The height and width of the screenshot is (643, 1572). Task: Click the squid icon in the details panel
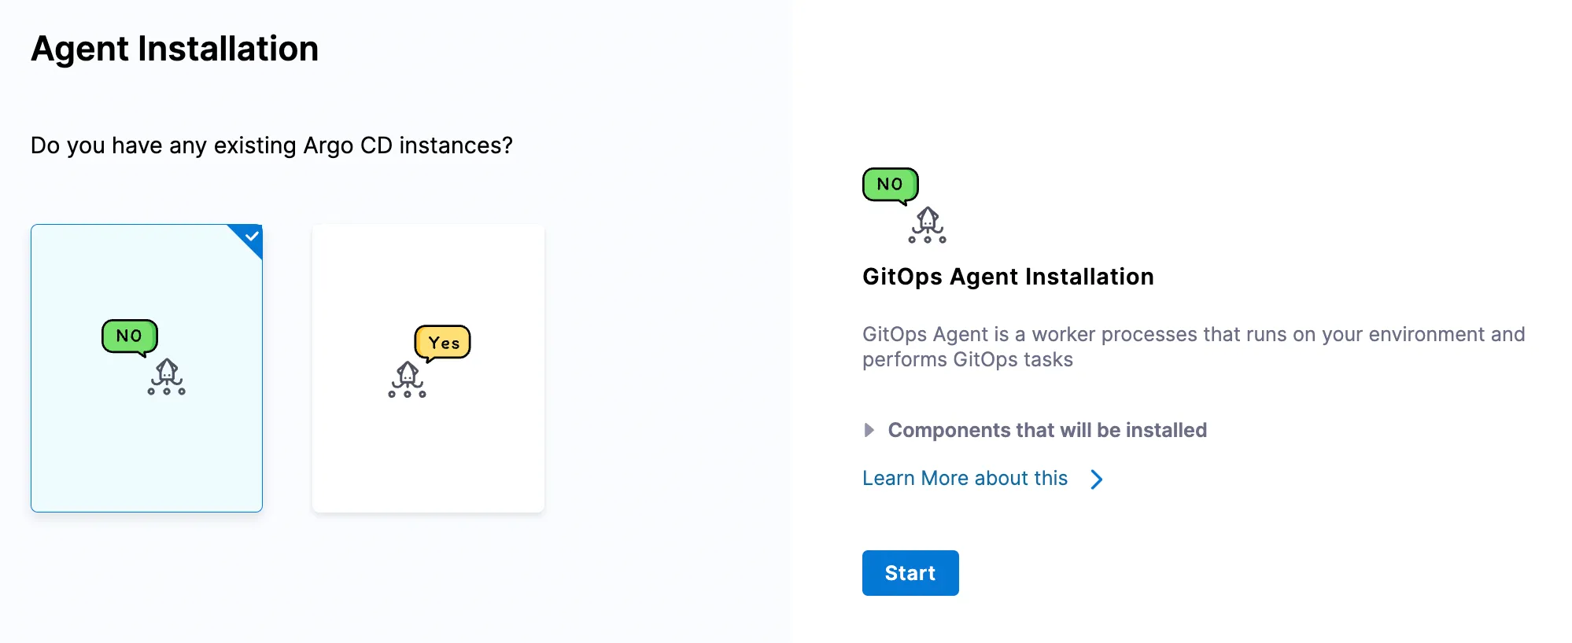(928, 222)
